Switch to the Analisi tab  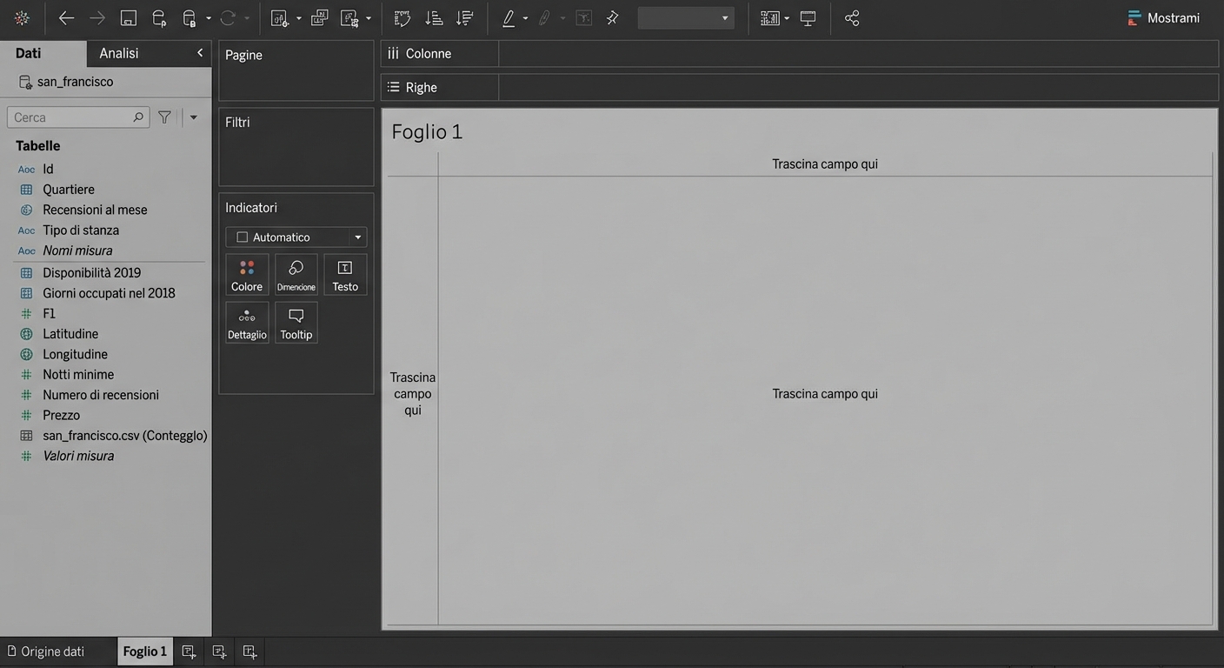(119, 53)
